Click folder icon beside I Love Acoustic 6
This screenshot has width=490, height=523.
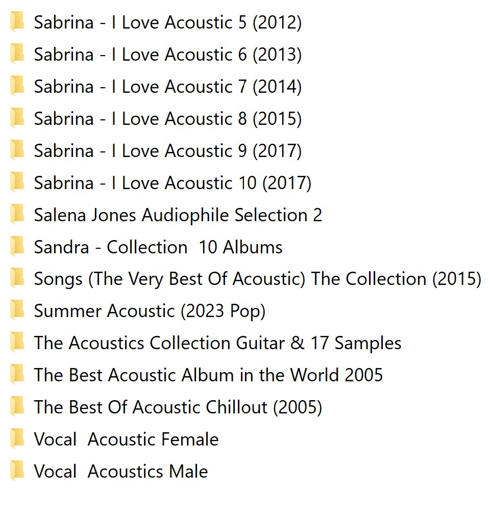17,54
